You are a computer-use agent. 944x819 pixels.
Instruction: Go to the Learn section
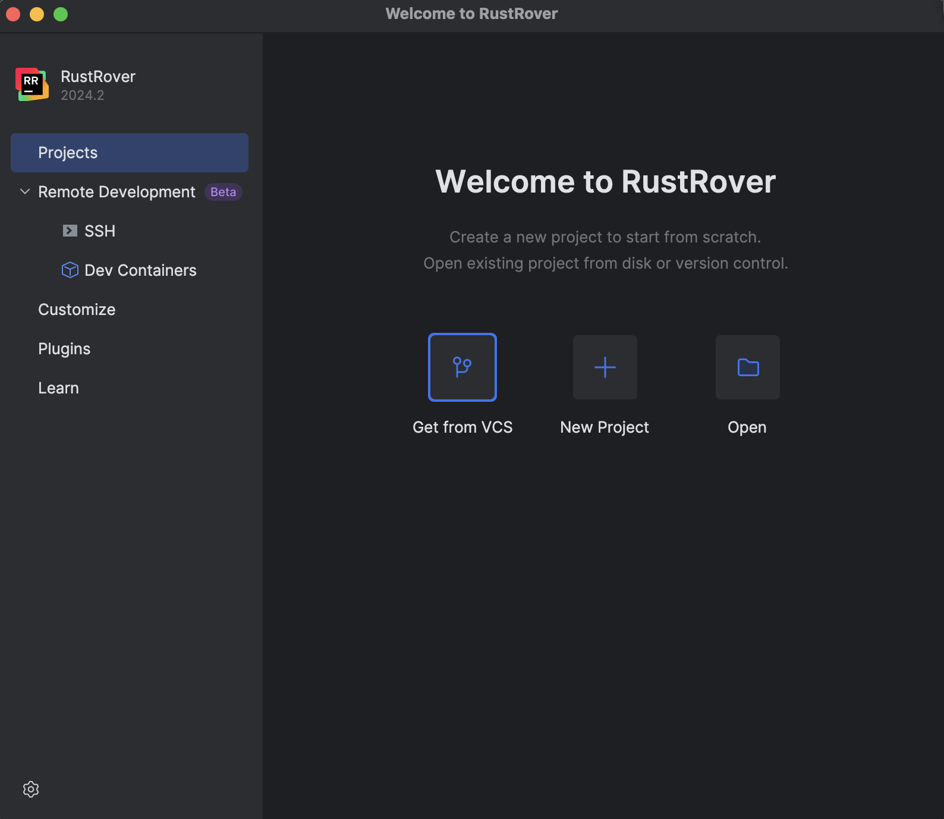click(58, 388)
